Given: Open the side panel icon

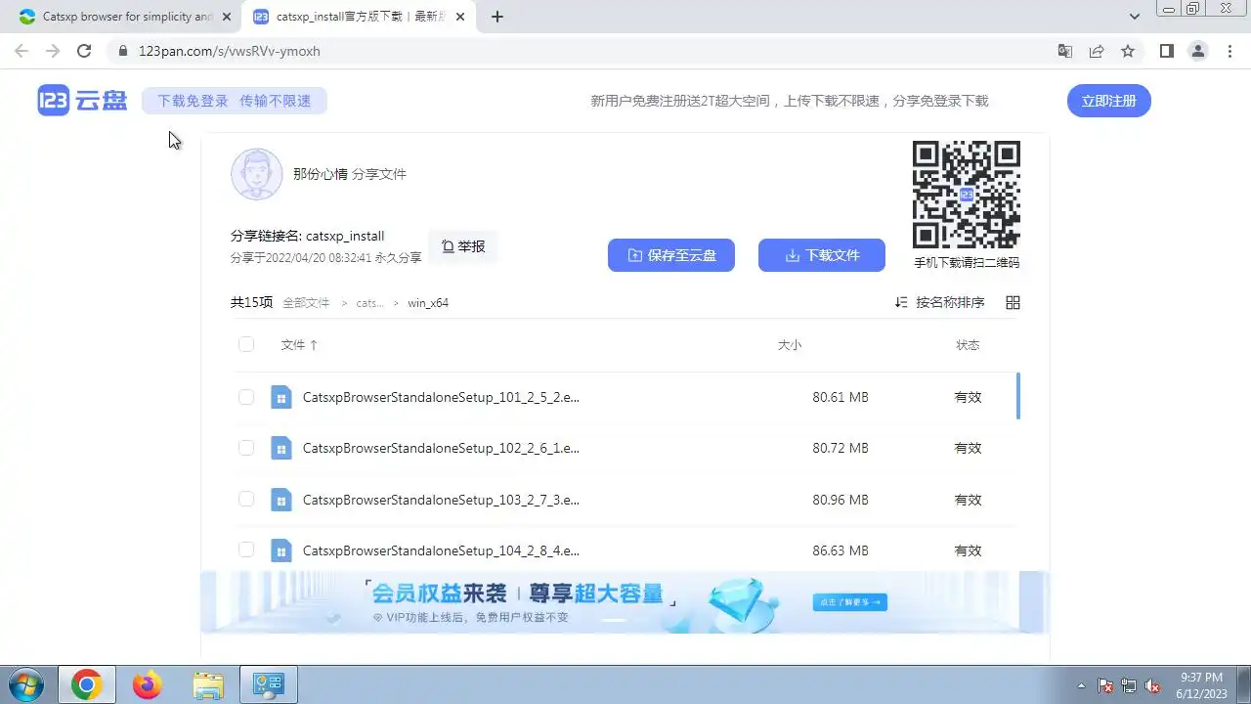Looking at the screenshot, I should (1166, 51).
